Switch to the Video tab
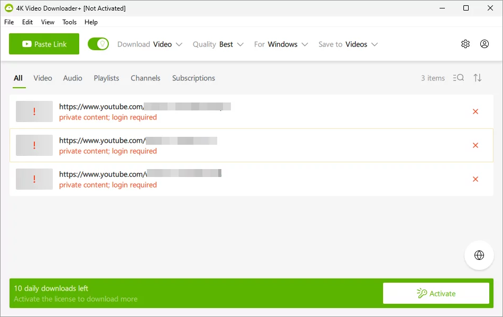This screenshot has height=317, width=503. tap(43, 78)
